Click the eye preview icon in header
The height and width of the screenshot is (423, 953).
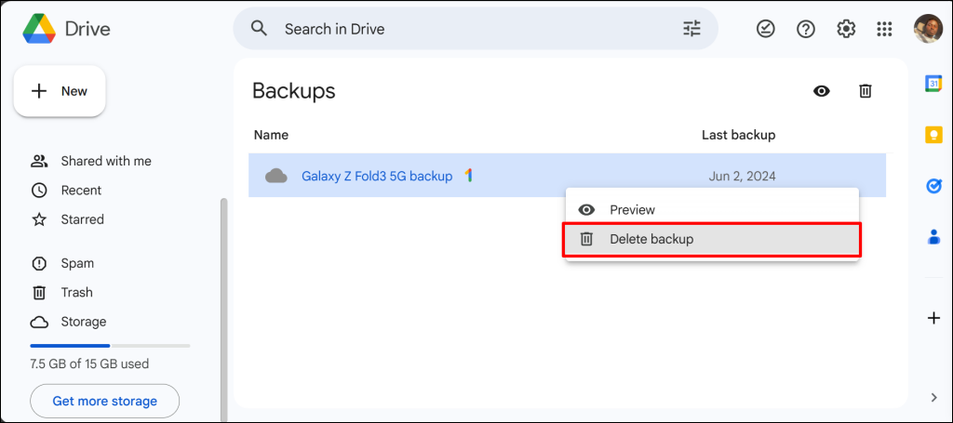tap(821, 90)
